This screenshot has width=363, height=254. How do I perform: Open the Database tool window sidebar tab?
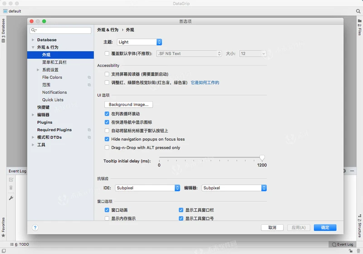point(3,30)
